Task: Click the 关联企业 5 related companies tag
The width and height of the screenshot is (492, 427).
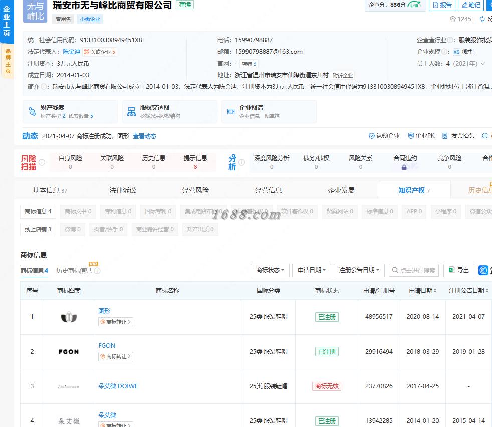Action: tap(100, 52)
